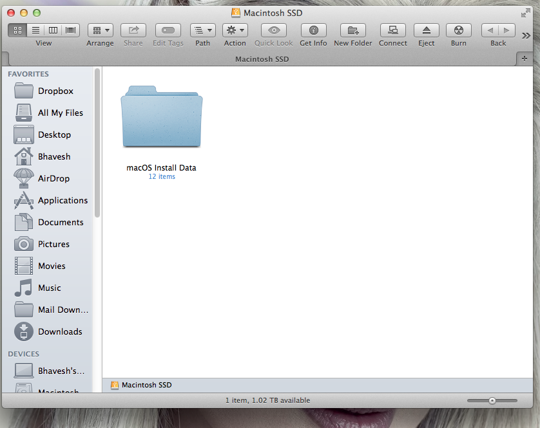Switch to icon view
Viewport: 540px width, 428px height.
click(x=17, y=30)
